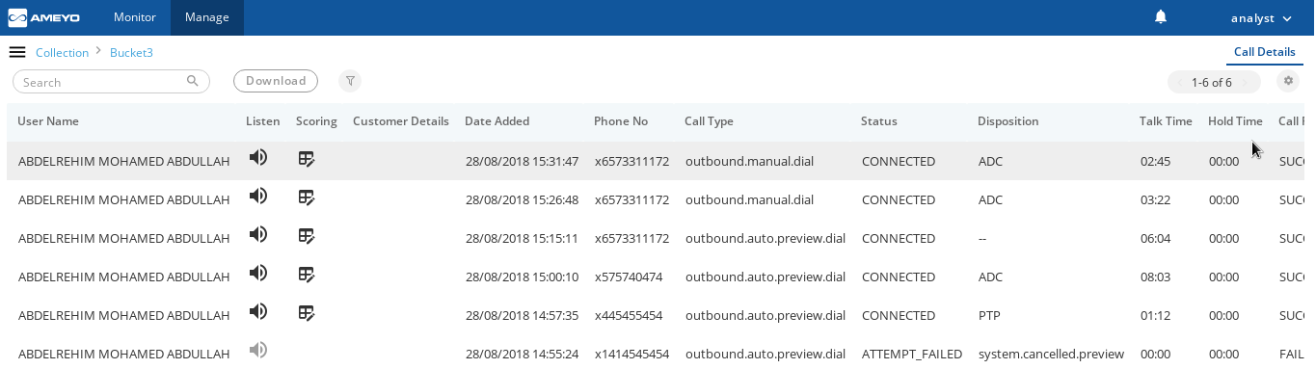Click talk time 03:22
The image size is (1316, 369).
(1155, 199)
